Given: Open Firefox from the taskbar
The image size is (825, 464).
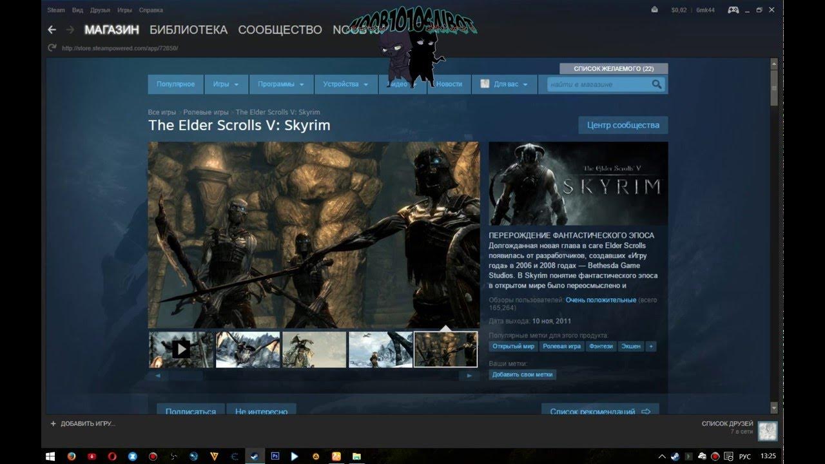Looking at the screenshot, I should tap(72, 456).
